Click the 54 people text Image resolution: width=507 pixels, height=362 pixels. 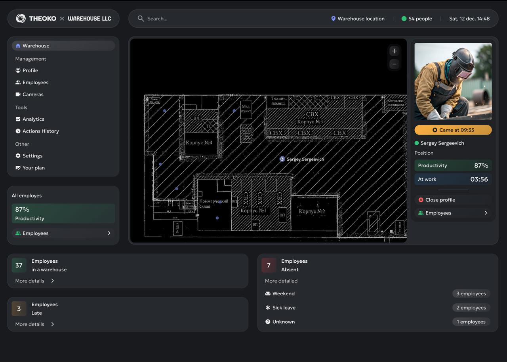pos(420,19)
